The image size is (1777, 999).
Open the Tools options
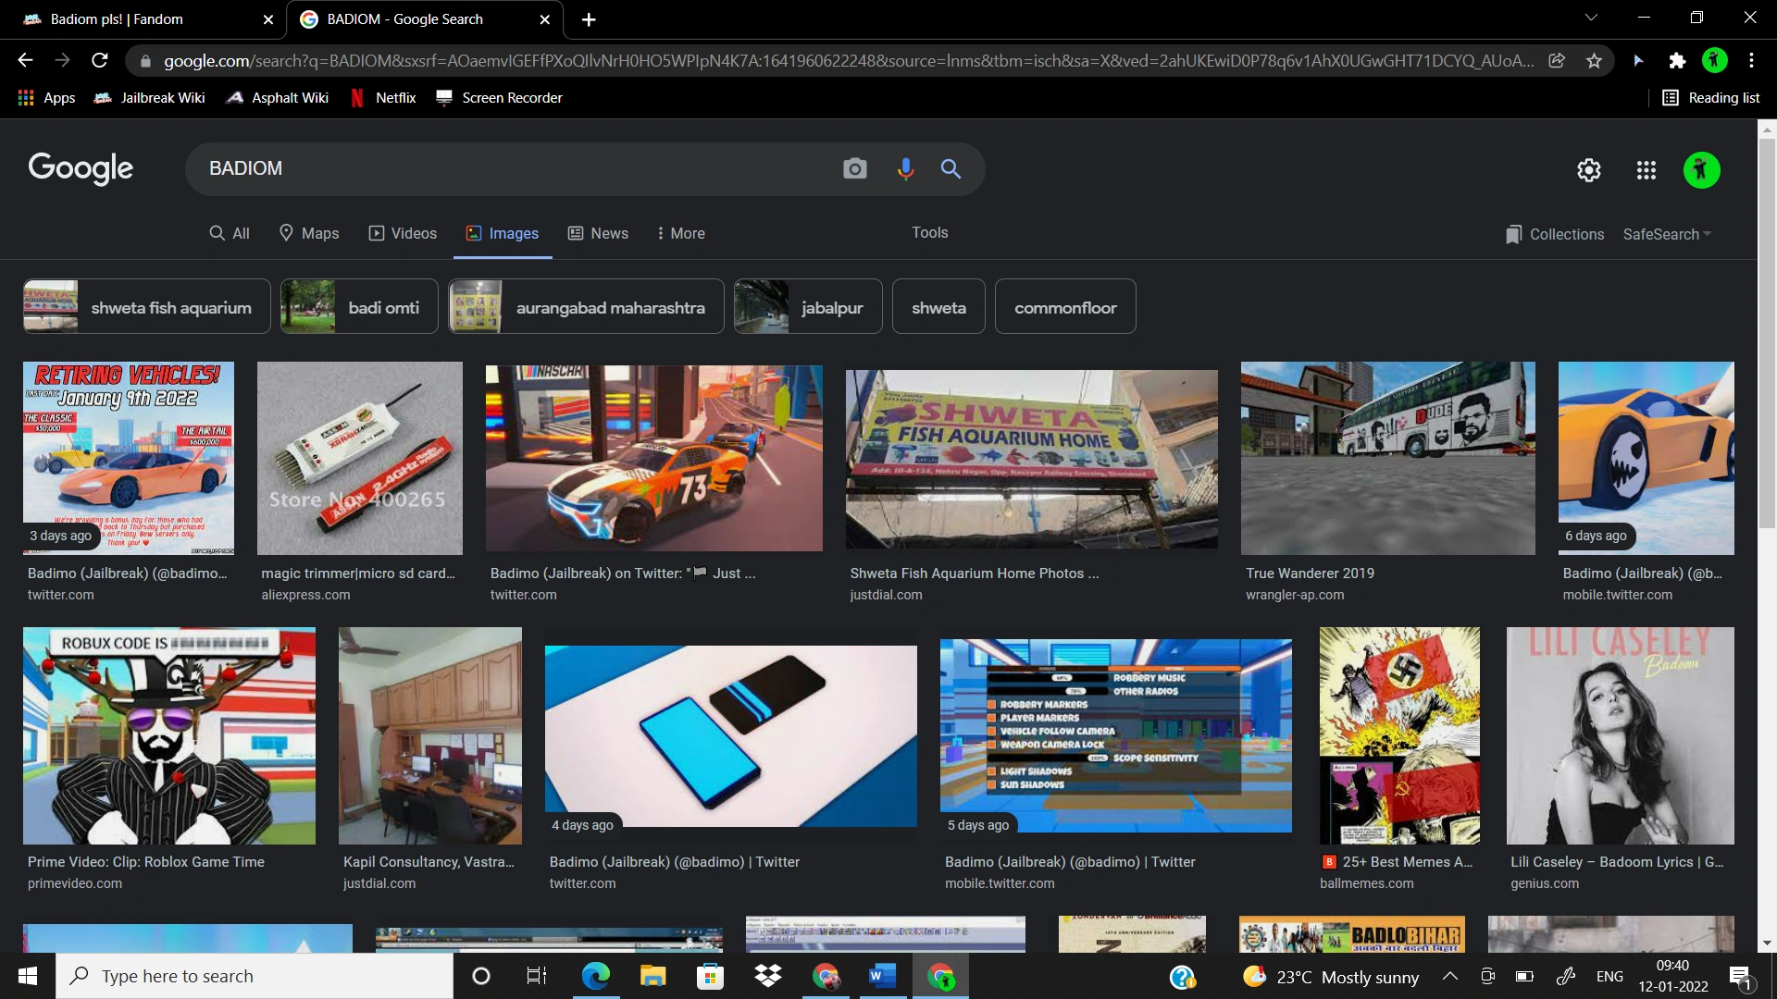click(x=929, y=232)
